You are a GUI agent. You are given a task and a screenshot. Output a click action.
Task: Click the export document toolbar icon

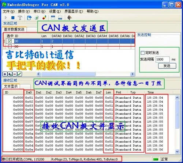click(x=29, y=18)
